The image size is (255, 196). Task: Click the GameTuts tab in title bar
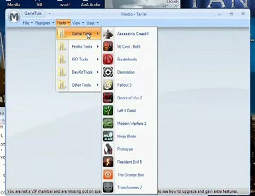pyautogui.click(x=33, y=14)
